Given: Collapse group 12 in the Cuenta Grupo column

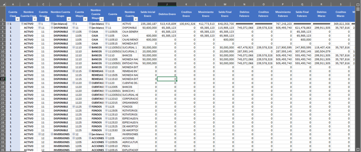Looking at the screenshot, I should click(39, 134).
